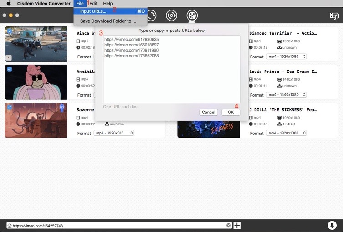Screen dimensions: 343x232
Task: Open Format dropdown for Louis Prince video
Action: coord(287,95)
